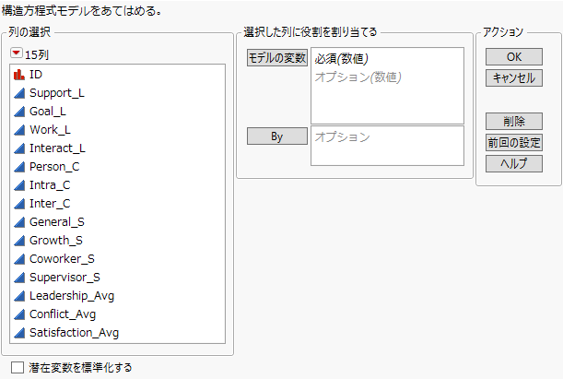
Task: Open the red triangle menu beside 15列
Action: (x=17, y=54)
